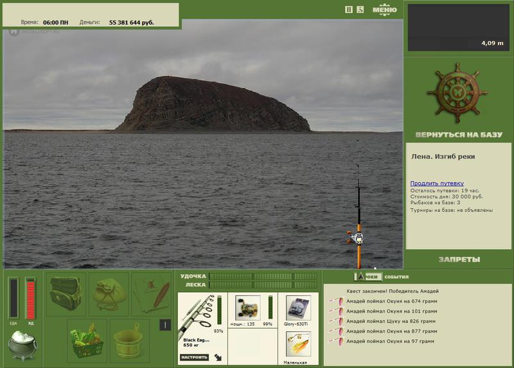
Task: Click 'Рыбаков на базе: 3' text
Action: tap(436, 202)
